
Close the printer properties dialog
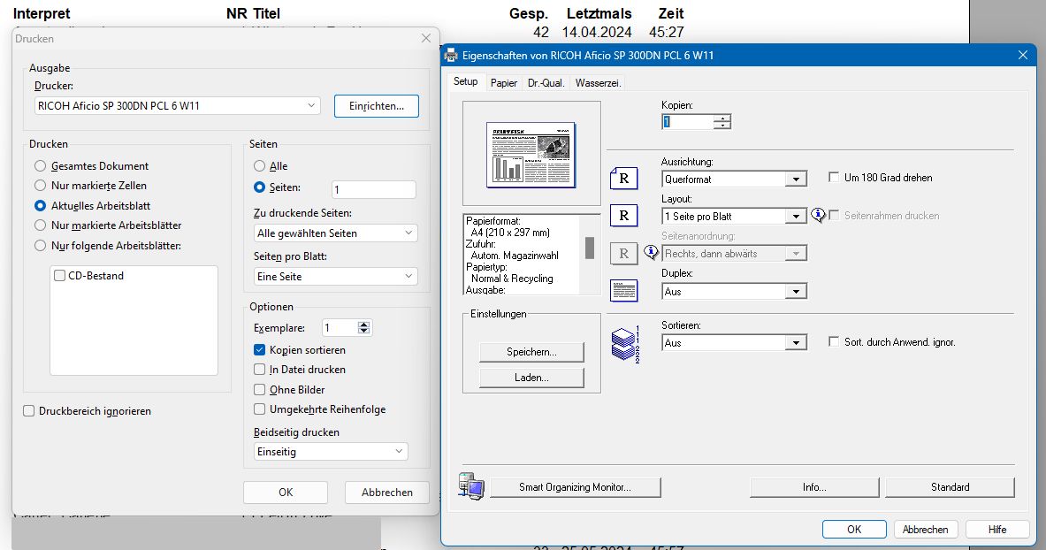1023,55
